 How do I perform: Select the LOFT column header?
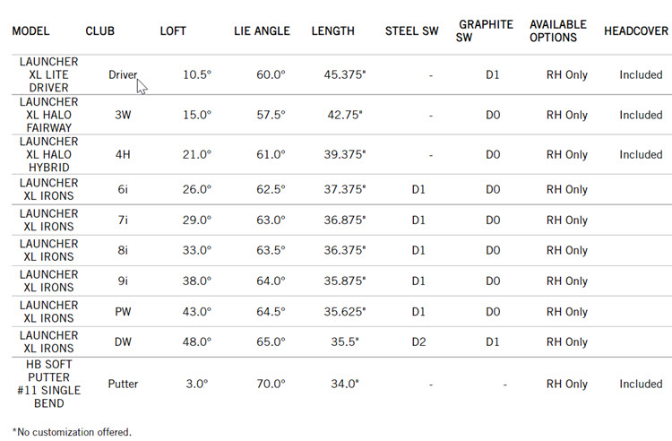(x=173, y=30)
